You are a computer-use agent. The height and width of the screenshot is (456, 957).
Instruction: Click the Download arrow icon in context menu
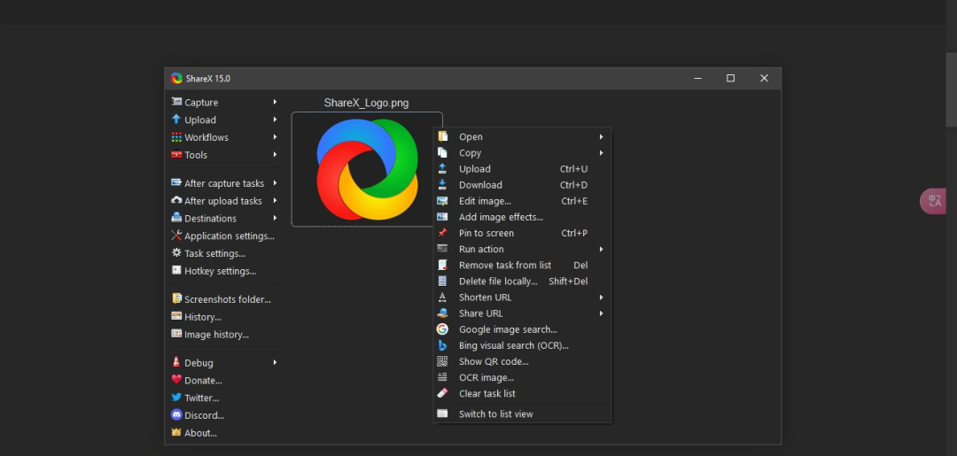point(442,185)
